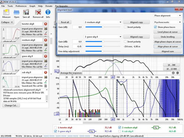The height and width of the screenshot is (138, 184).
Task: Open the Psychoacoustic smoothing dropdown
Action: point(168,22)
